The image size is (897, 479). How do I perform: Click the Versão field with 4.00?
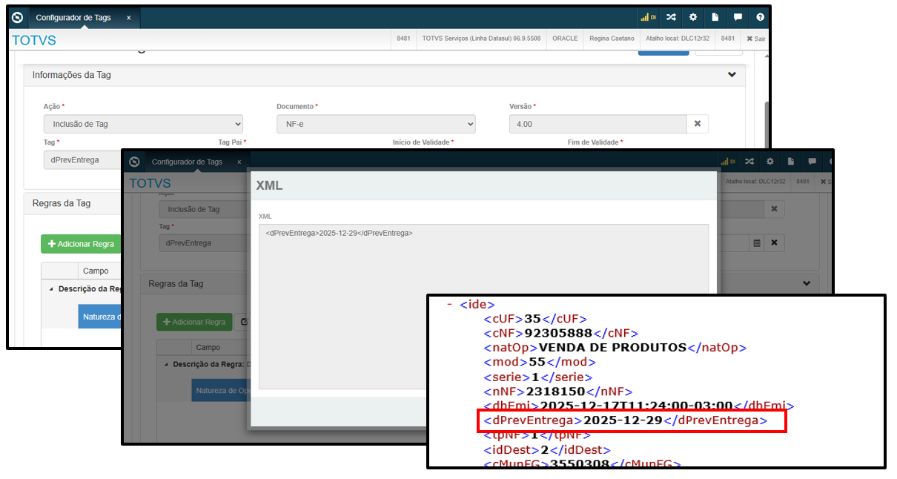point(598,124)
